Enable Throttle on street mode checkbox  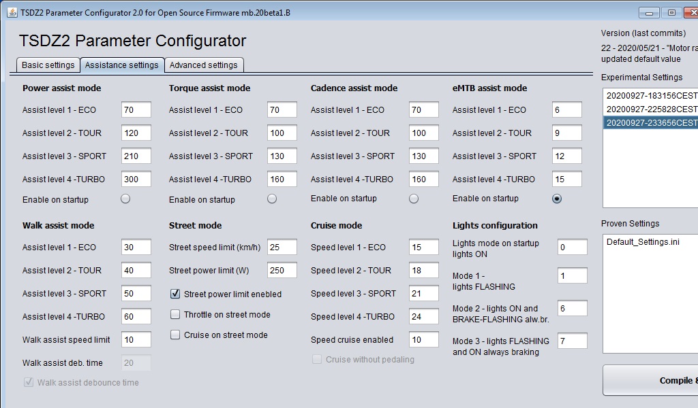[175, 314]
